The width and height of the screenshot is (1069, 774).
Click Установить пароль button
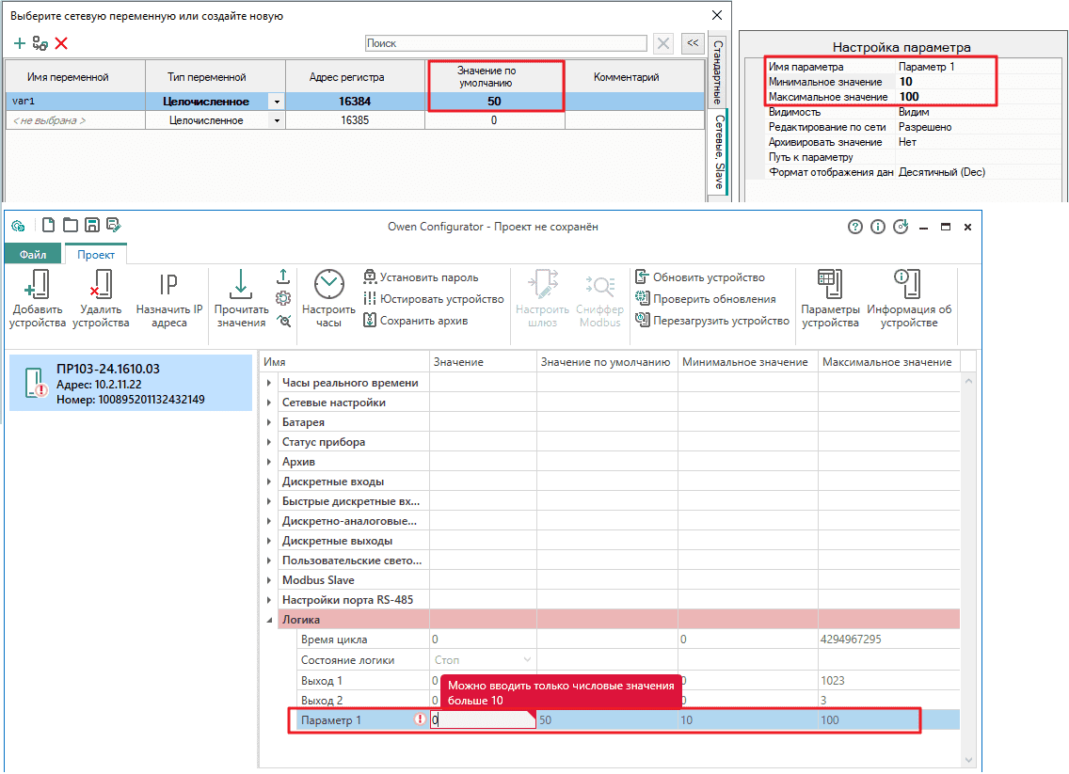tap(420, 277)
